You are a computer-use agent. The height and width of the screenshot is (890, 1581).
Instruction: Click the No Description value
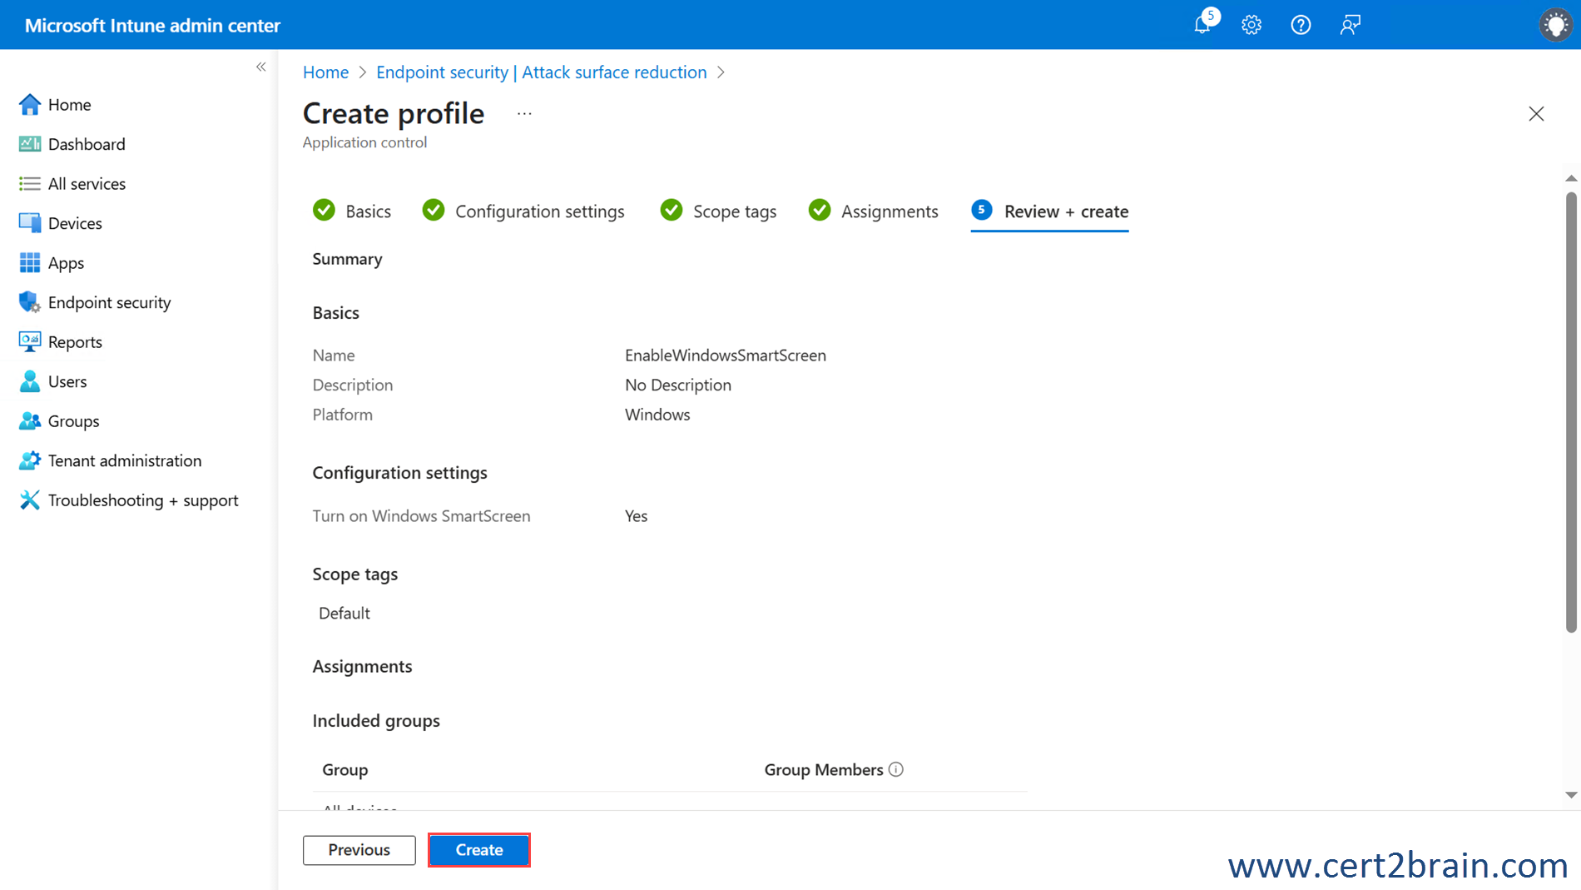(678, 385)
